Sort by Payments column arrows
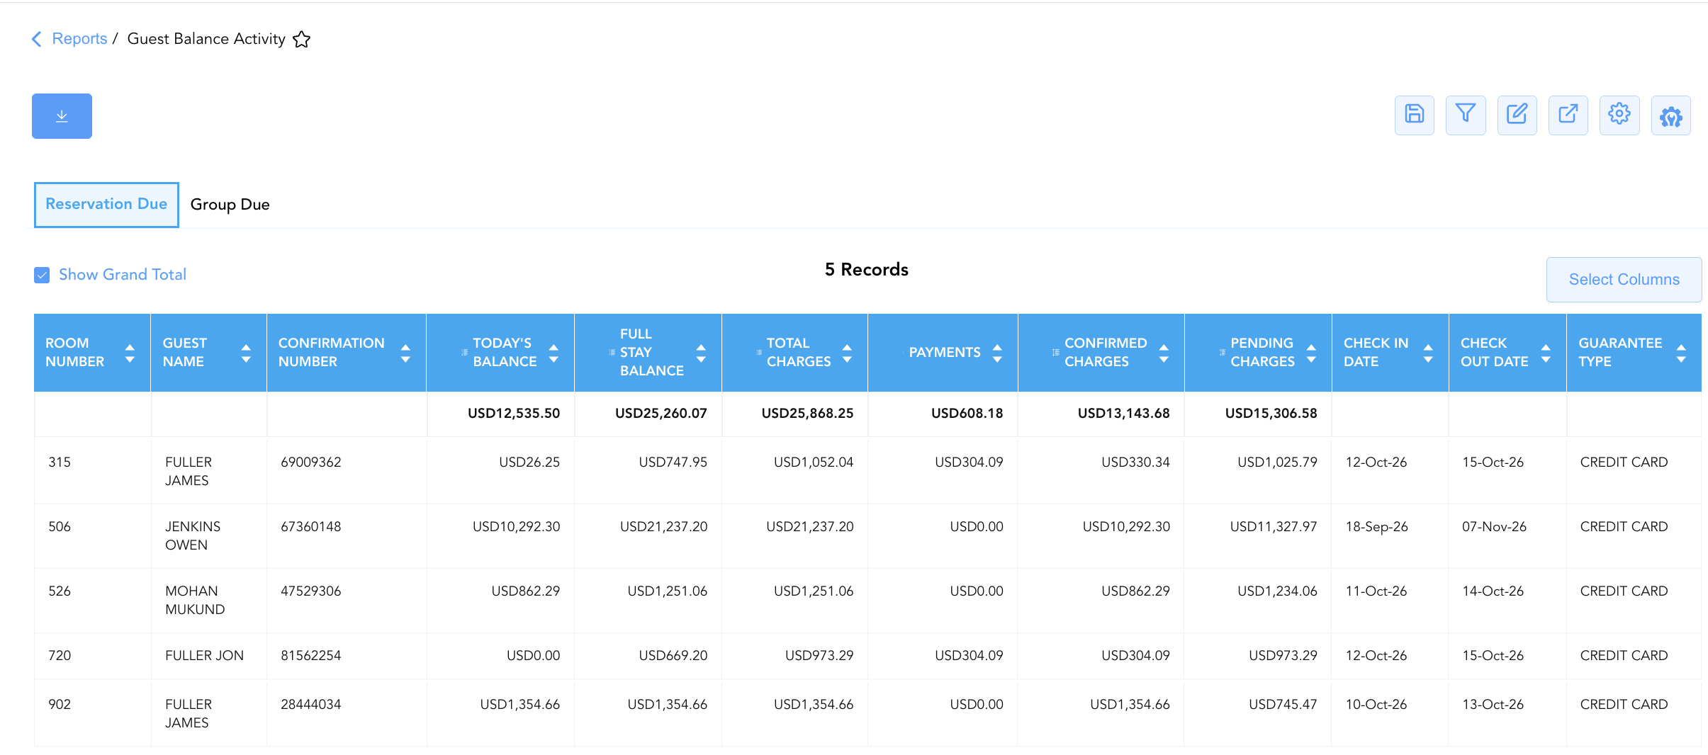1708x755 pixels. (x=997, y=353)
